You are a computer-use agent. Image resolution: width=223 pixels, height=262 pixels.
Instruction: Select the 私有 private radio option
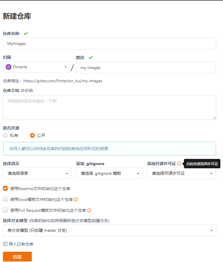(5, 135)
